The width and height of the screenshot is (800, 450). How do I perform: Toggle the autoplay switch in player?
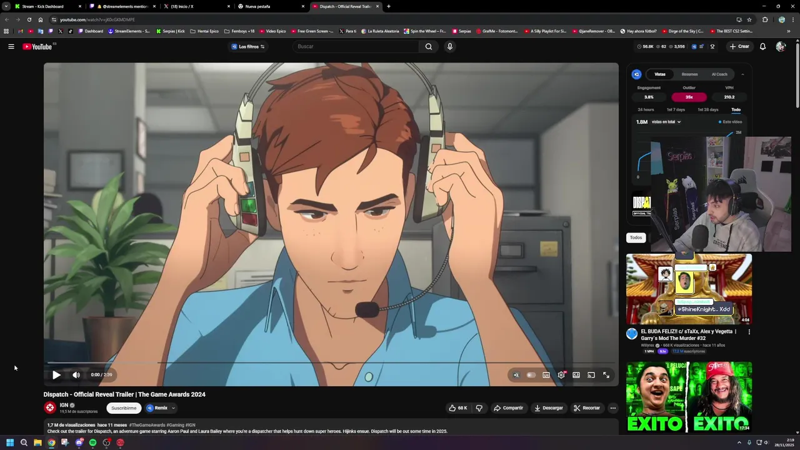(x=531, y=375)
